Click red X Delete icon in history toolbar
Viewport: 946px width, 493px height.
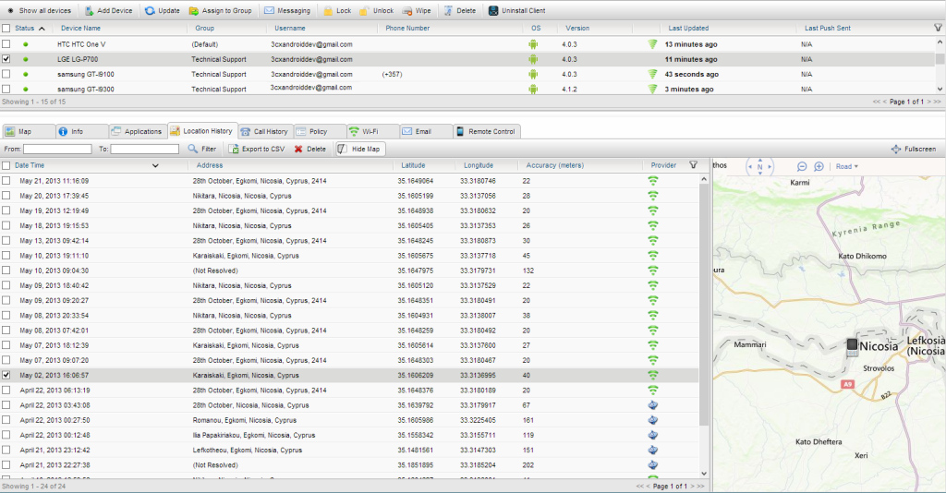298,149
